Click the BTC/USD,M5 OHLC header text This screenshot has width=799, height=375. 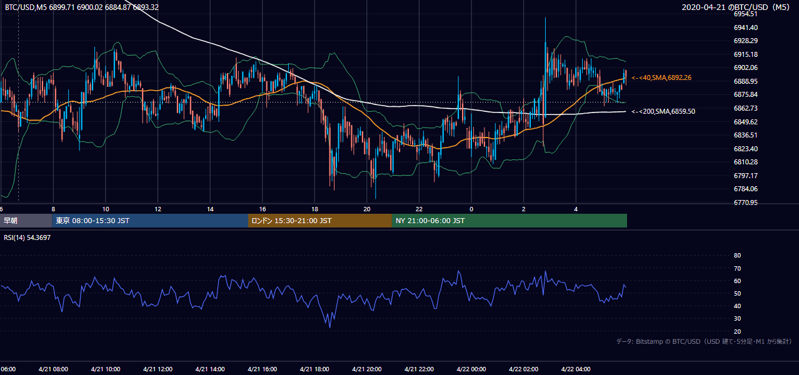click(x=81, y=7)
